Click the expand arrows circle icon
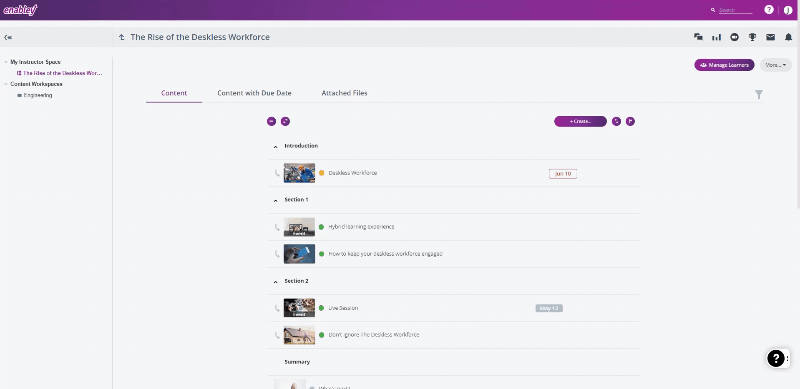800x389 pixels. tap(285, 121)
